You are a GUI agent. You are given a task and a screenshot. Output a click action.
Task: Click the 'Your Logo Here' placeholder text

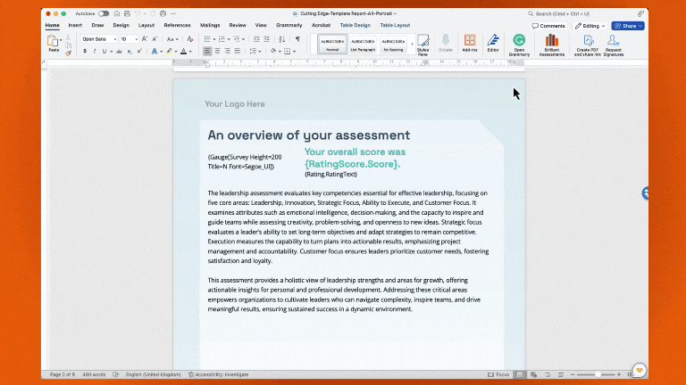coord(235,104)
